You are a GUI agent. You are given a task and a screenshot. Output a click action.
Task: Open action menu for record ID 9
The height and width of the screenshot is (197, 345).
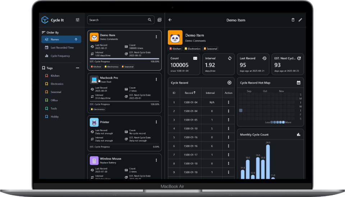click(229, 172)
